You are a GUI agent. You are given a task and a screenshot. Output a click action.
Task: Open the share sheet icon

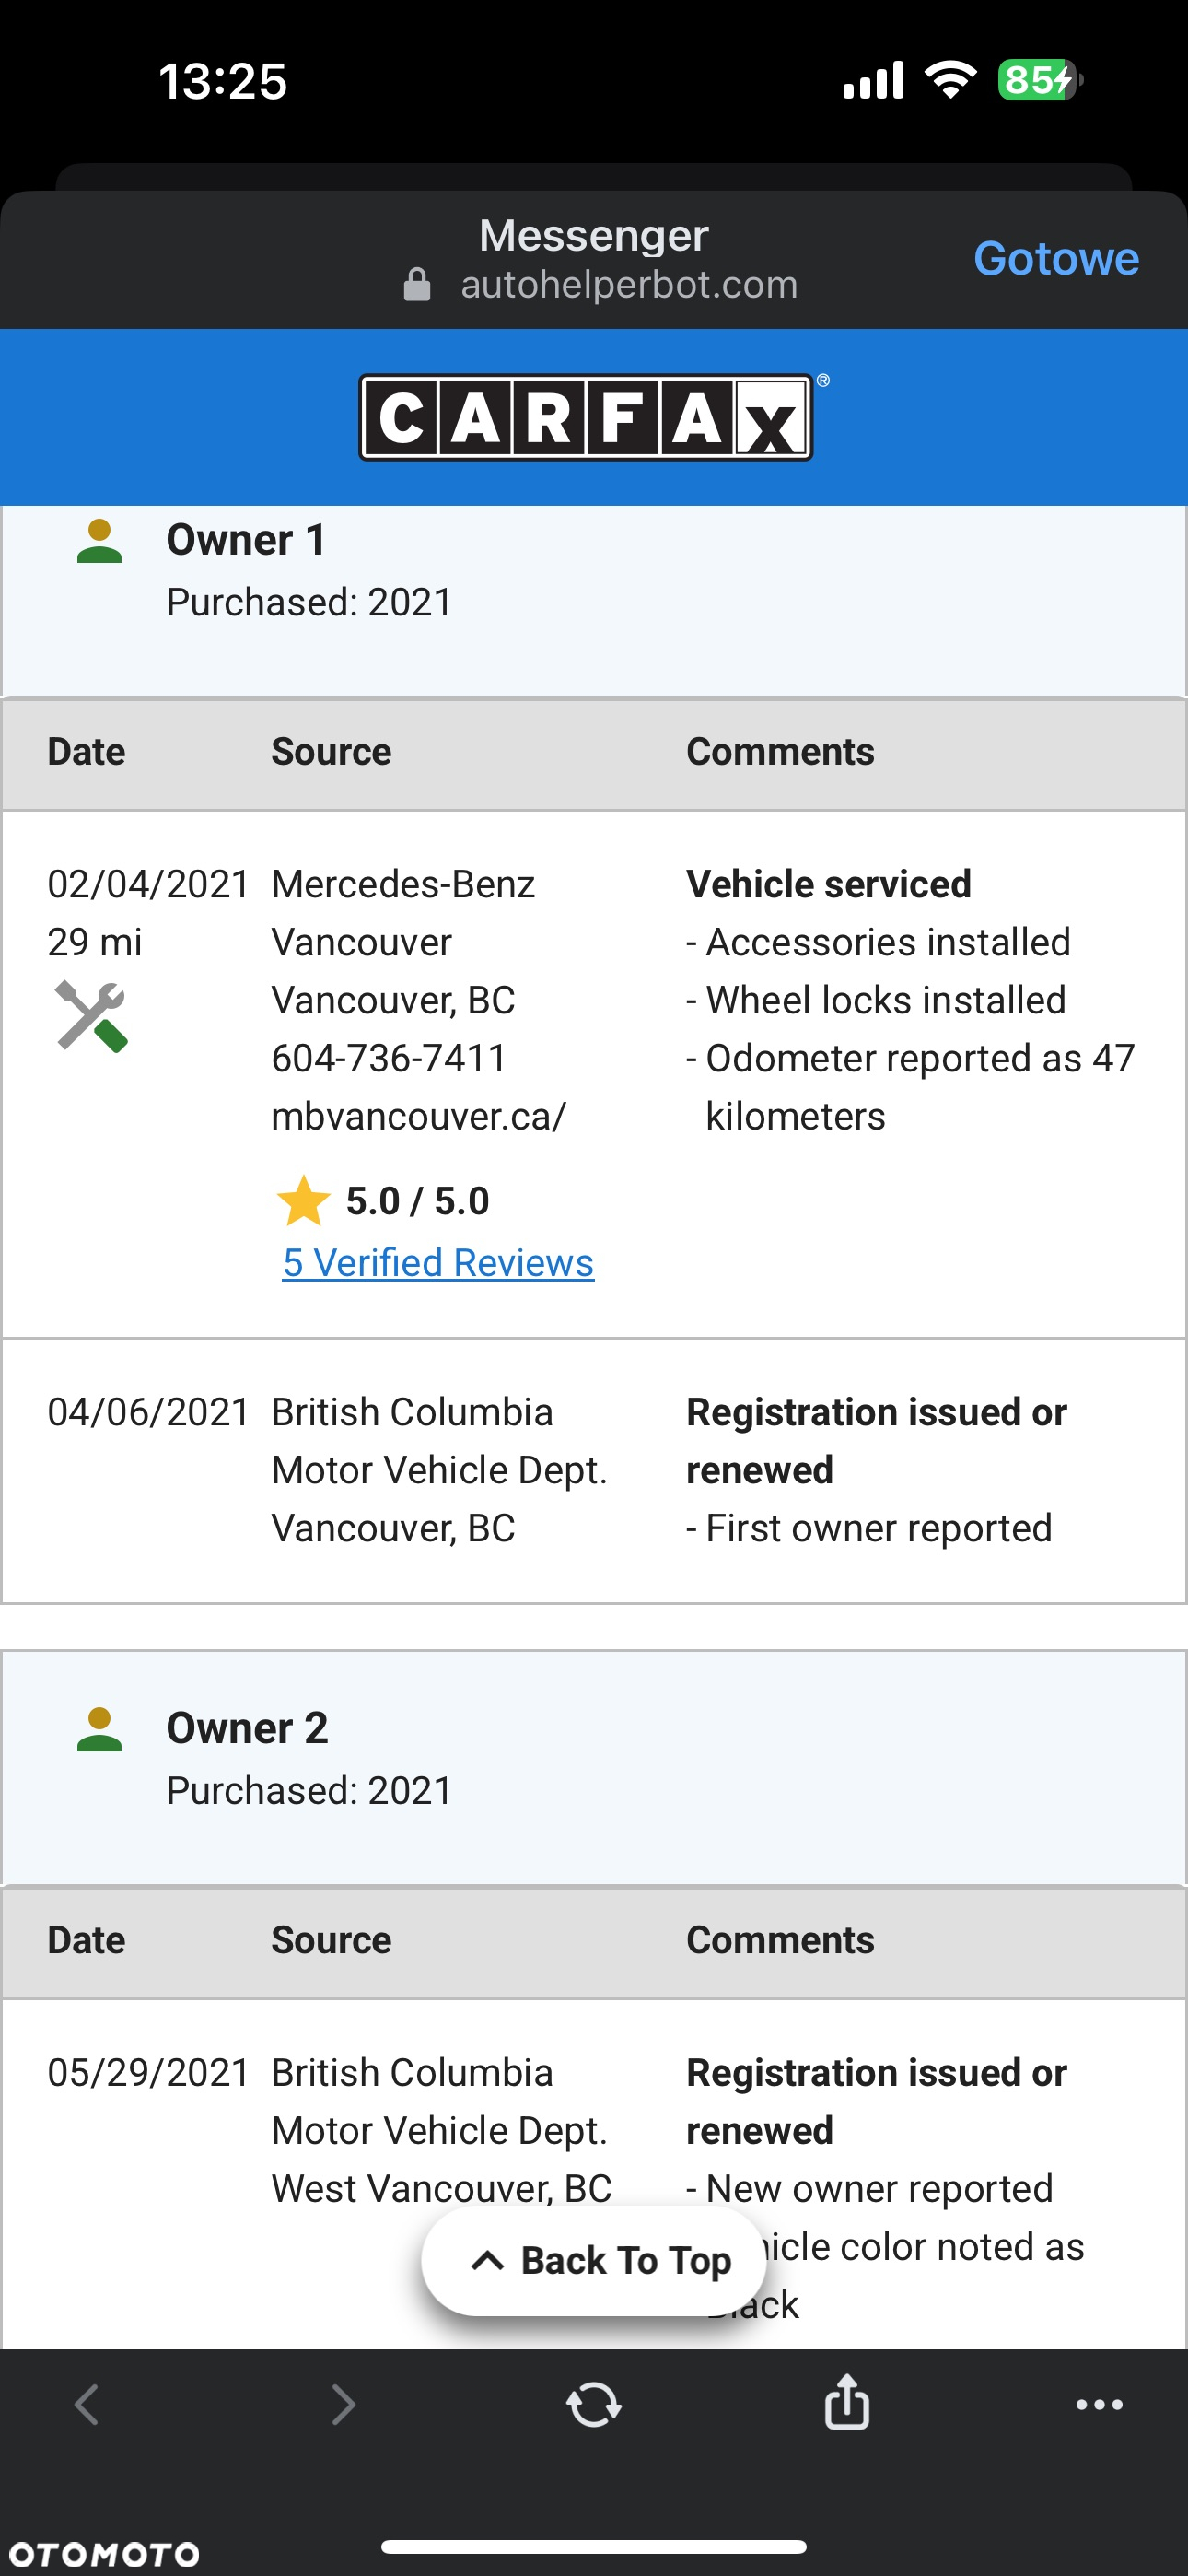(847, 2402)
